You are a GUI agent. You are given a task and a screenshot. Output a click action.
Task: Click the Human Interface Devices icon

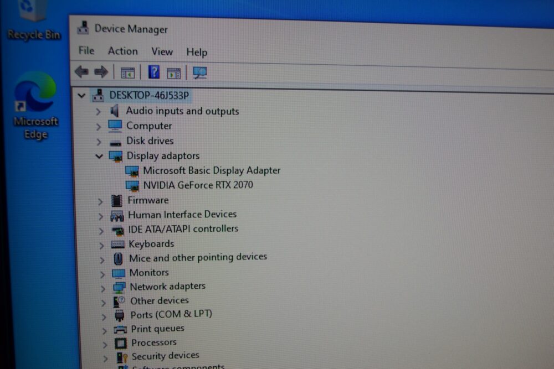117,215
